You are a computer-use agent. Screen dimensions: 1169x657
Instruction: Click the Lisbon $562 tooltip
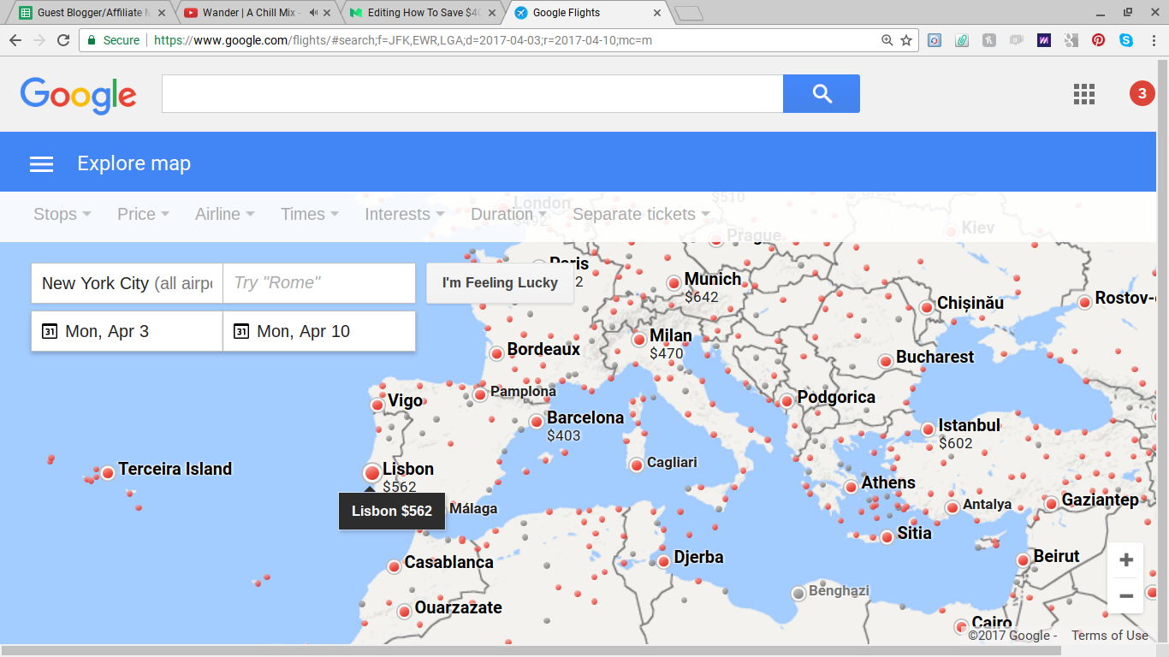[x=392, y=512]
